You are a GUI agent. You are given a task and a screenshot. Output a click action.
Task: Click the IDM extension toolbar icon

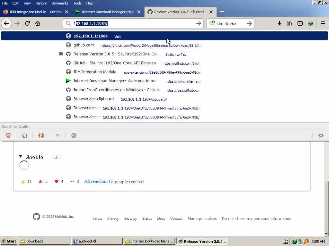point(310,23)
